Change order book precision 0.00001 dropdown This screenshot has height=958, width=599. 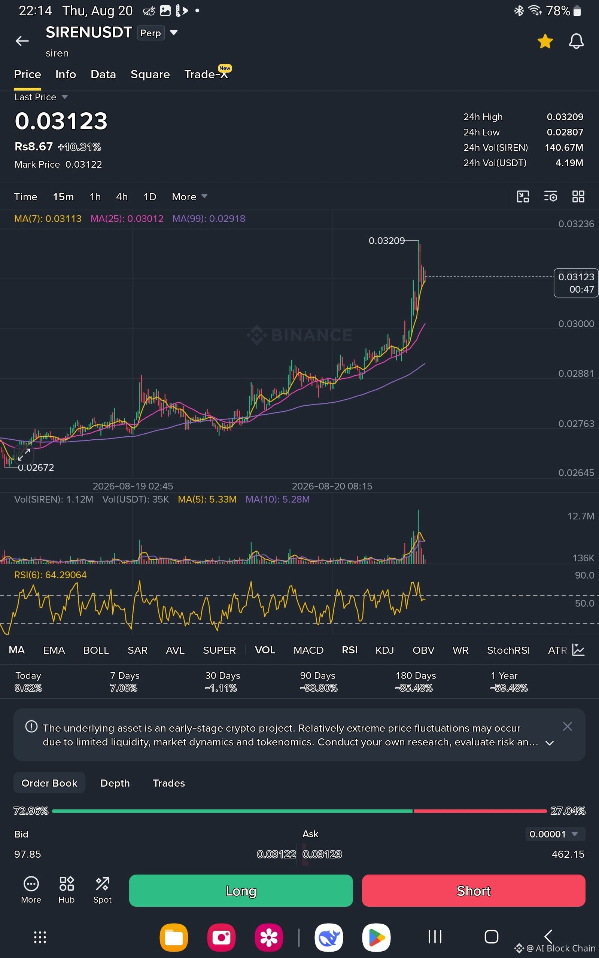[x=555, y=834]
